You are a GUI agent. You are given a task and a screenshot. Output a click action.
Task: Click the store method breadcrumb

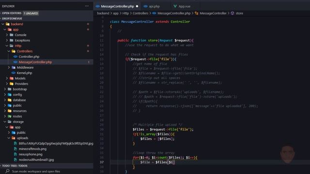[239, 13]
